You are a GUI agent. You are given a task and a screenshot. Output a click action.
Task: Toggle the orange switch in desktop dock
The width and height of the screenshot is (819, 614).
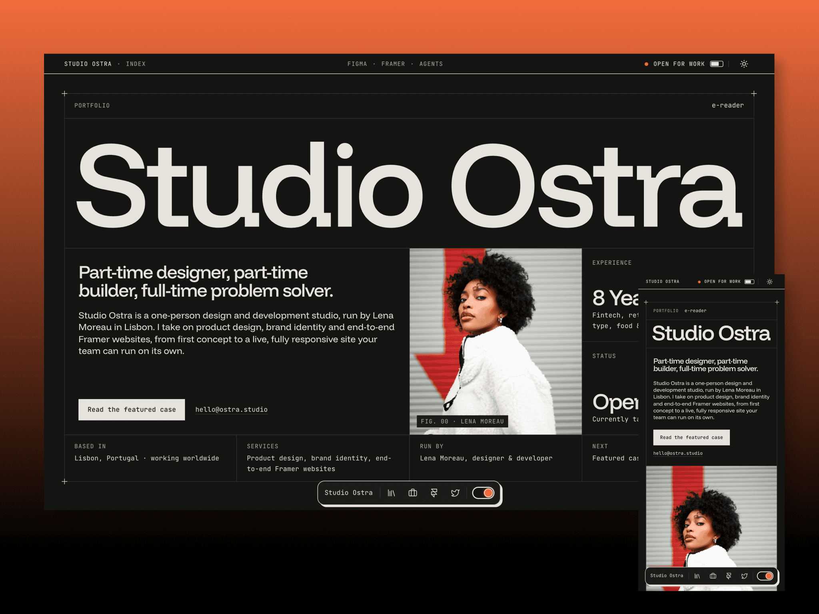483,493
